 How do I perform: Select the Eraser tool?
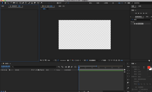(x=35, y=3)
